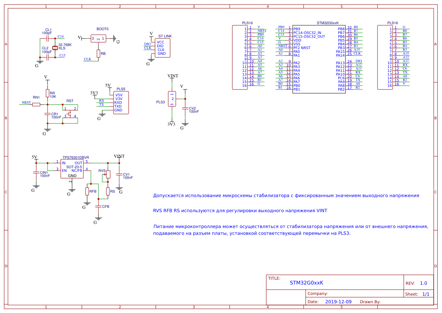Click the BOOT0 jumper component

[98, 39]
